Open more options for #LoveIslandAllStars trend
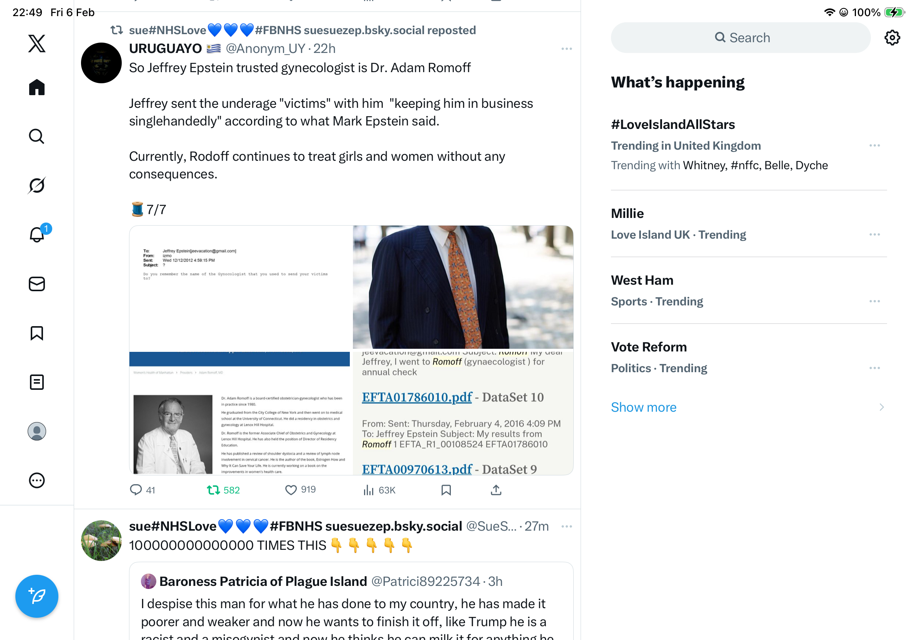917x640 pixels. tap(874, 145)
